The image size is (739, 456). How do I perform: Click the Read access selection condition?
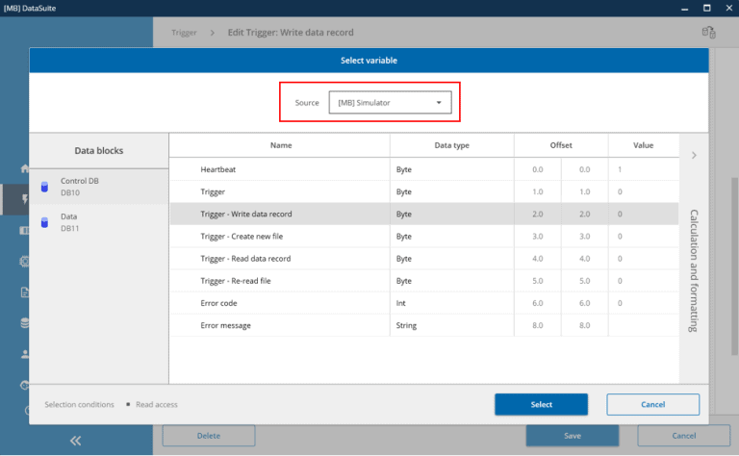pos(157,405)
